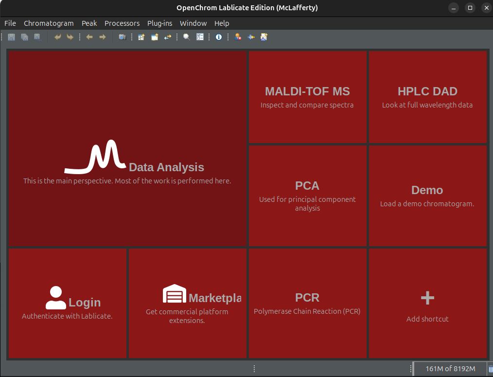Click the user with red badge icon
The width and height of the screenshot is (493, 377).
click(238, 37)
